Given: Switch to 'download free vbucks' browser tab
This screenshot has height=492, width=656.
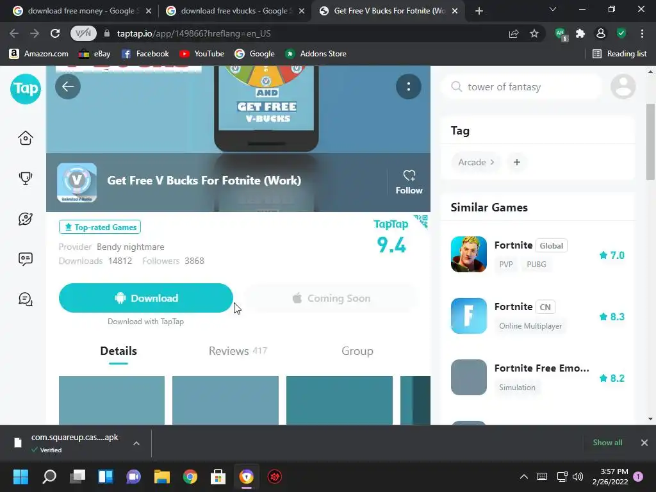Looking at the screenshot, I should pos(235,11).
